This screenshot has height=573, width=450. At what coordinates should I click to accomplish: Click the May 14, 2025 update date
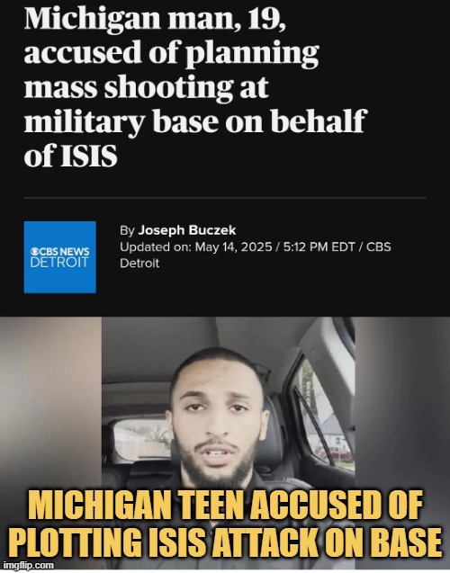(x=233, y=246)
